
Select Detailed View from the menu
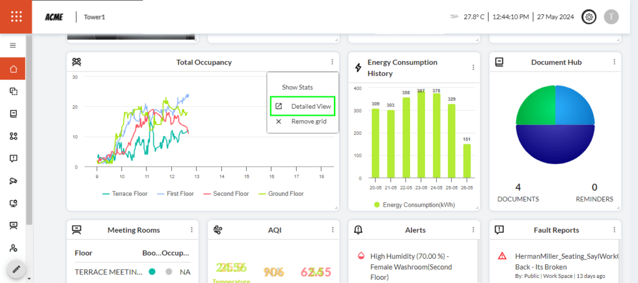[310, 106]
